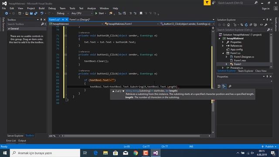Screen dimensions: 279x157
Task: Click Sync with Active Document icon
Action: click(242, 25)
